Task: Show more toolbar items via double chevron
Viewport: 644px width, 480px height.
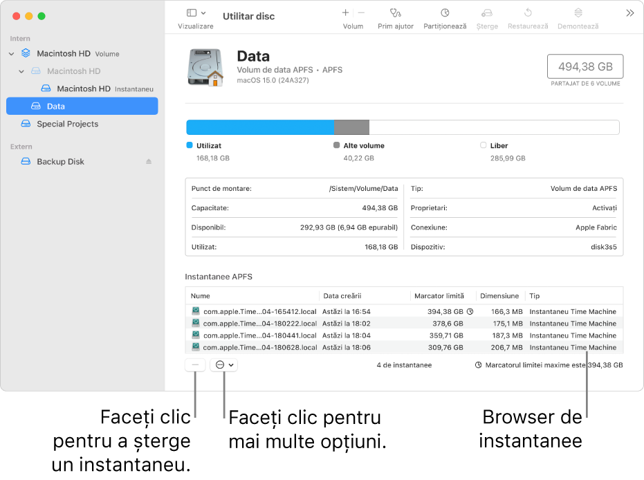Action: click(629, 13)
